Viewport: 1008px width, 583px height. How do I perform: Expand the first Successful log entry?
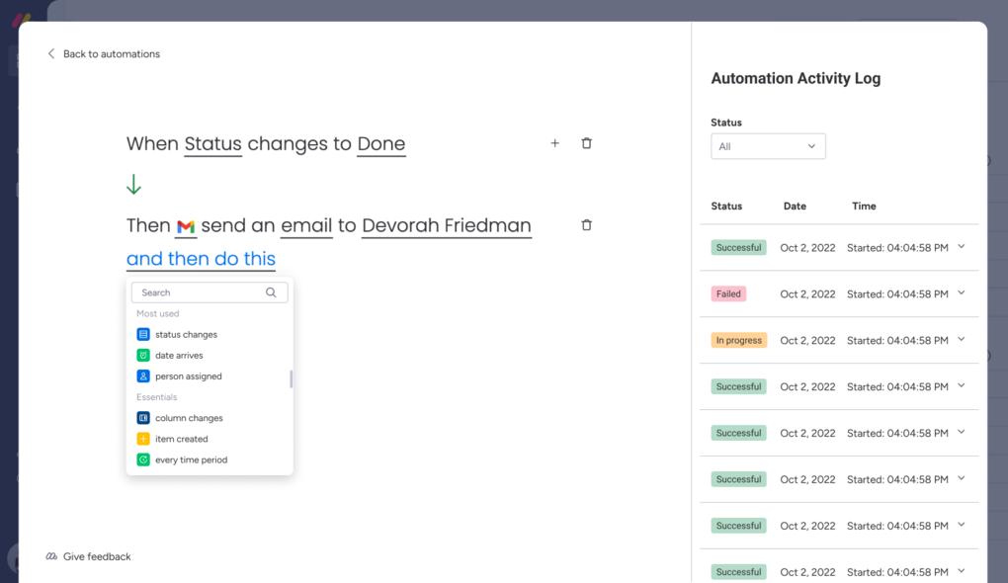962,247
